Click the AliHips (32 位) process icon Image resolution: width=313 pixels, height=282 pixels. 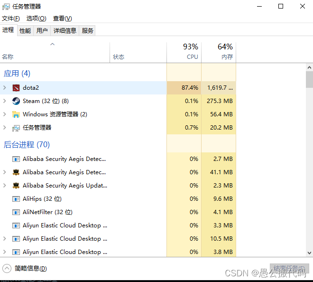[x=16, y=199]
